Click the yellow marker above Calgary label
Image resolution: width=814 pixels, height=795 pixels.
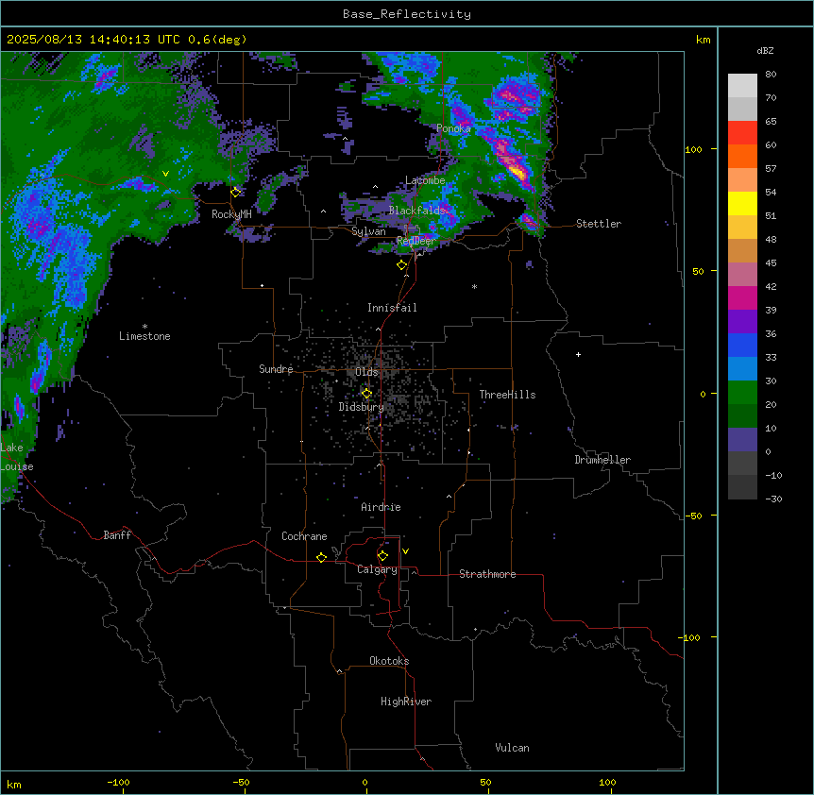point(383,556)
